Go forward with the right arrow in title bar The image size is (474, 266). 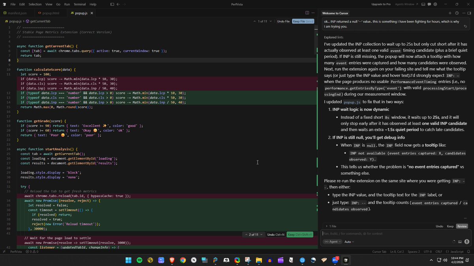pos(124,4)
